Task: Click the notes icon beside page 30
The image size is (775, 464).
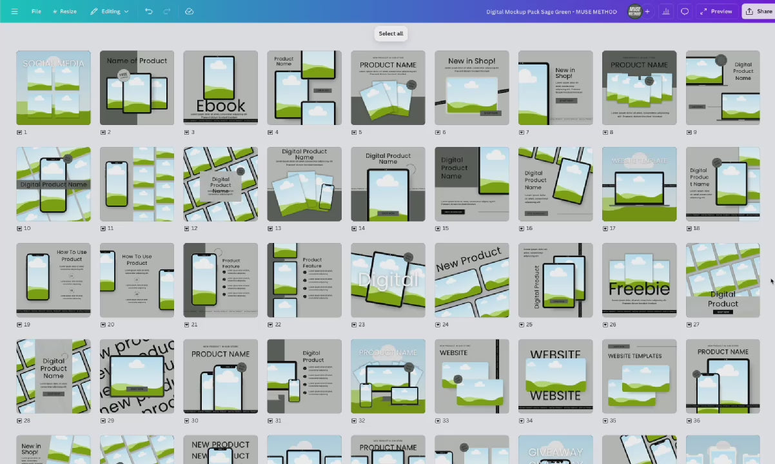Action: tap(187, 421)
